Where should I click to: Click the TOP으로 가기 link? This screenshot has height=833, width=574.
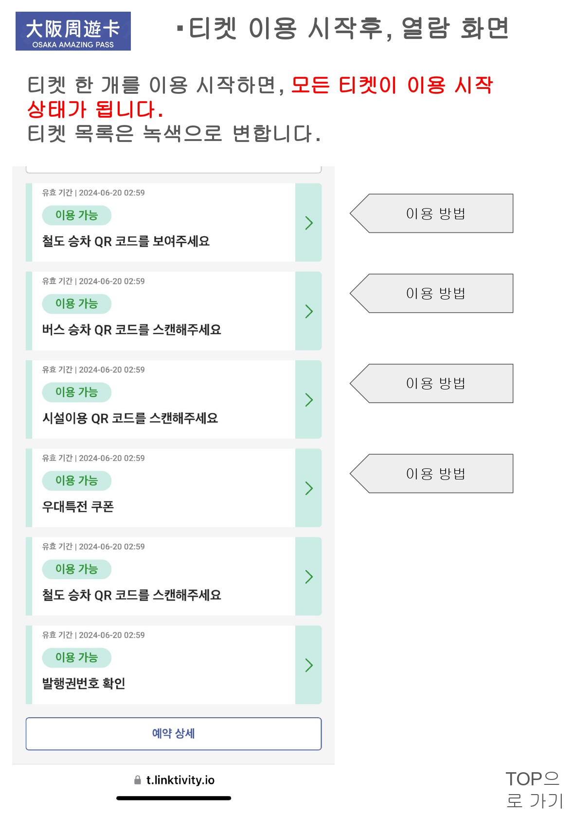(534, 790)
